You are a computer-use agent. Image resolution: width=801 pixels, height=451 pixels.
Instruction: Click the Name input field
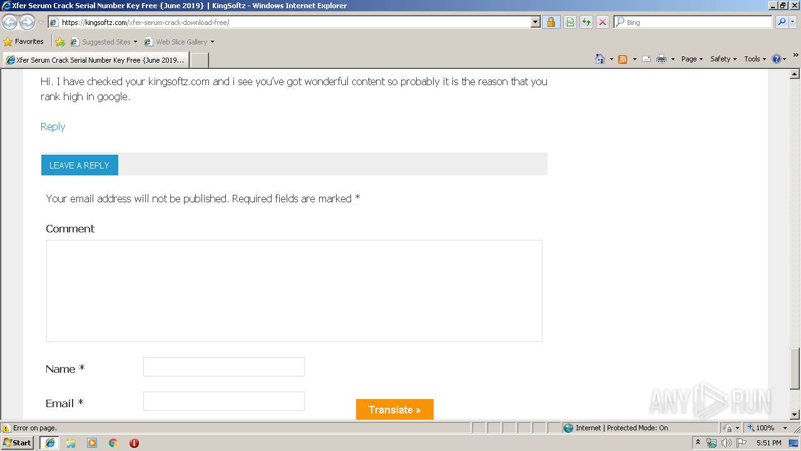point(224,367)
